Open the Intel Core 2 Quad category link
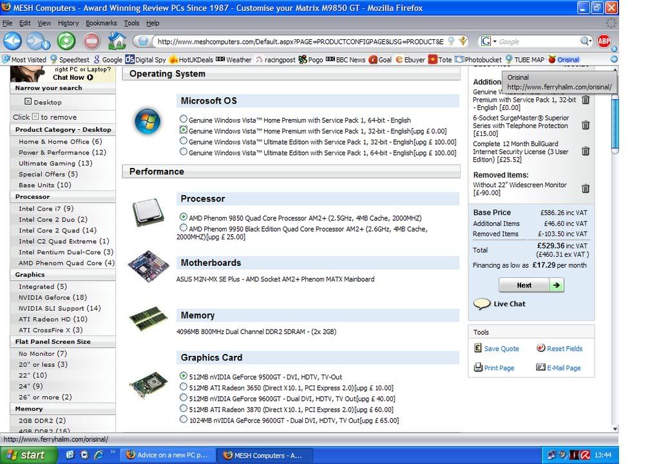659x464 pixels. coord(57,230)
